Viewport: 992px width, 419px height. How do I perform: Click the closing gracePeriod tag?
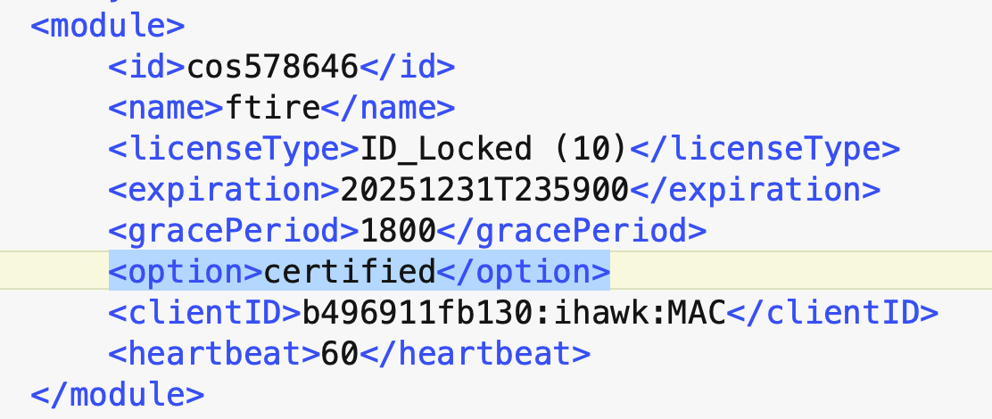pos(571,231)
